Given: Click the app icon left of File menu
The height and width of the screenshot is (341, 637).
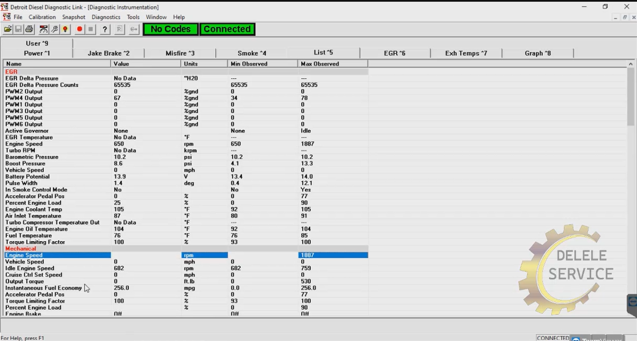Looking at the screenshot, I should click(6, 17).
